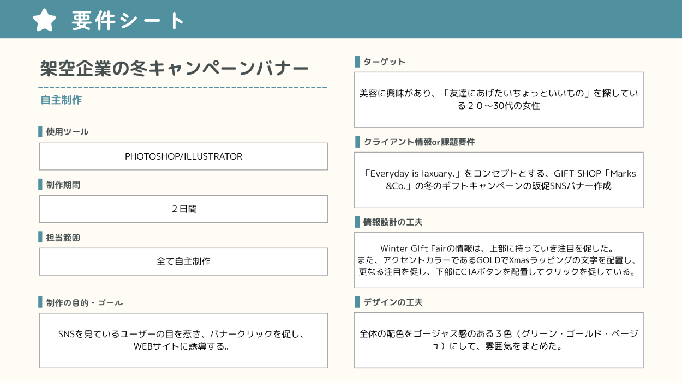Select the Winter GIft Fair description box
The width and height of the screenshot is (682, 383).
pos(498,260)
